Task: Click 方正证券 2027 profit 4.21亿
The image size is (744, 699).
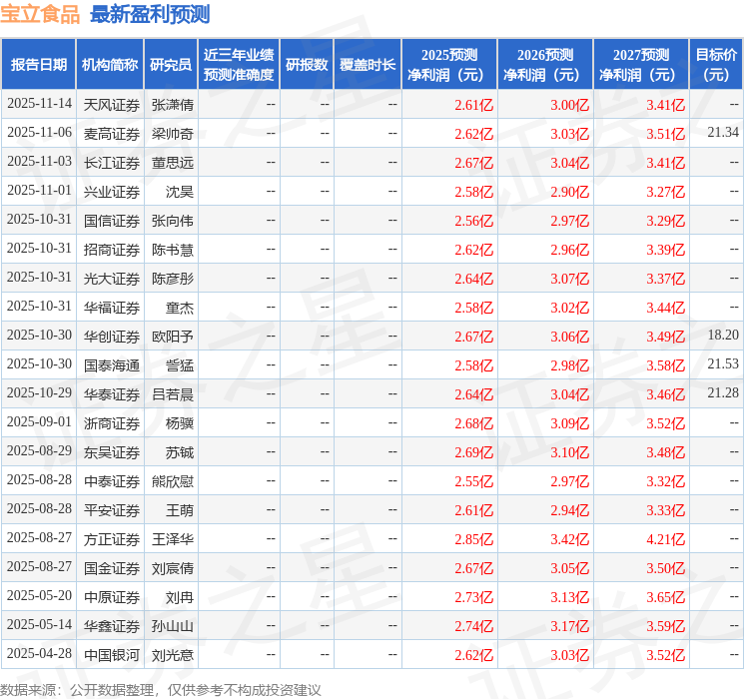Action: [x=666, y=539]
